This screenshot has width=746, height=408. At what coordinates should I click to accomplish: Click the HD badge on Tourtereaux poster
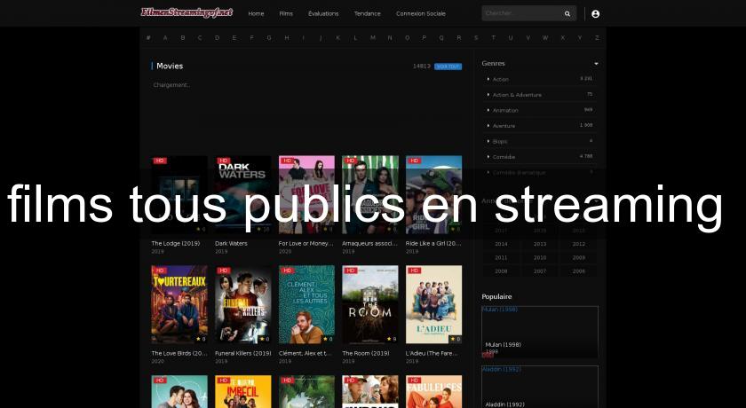pos(160,271)
